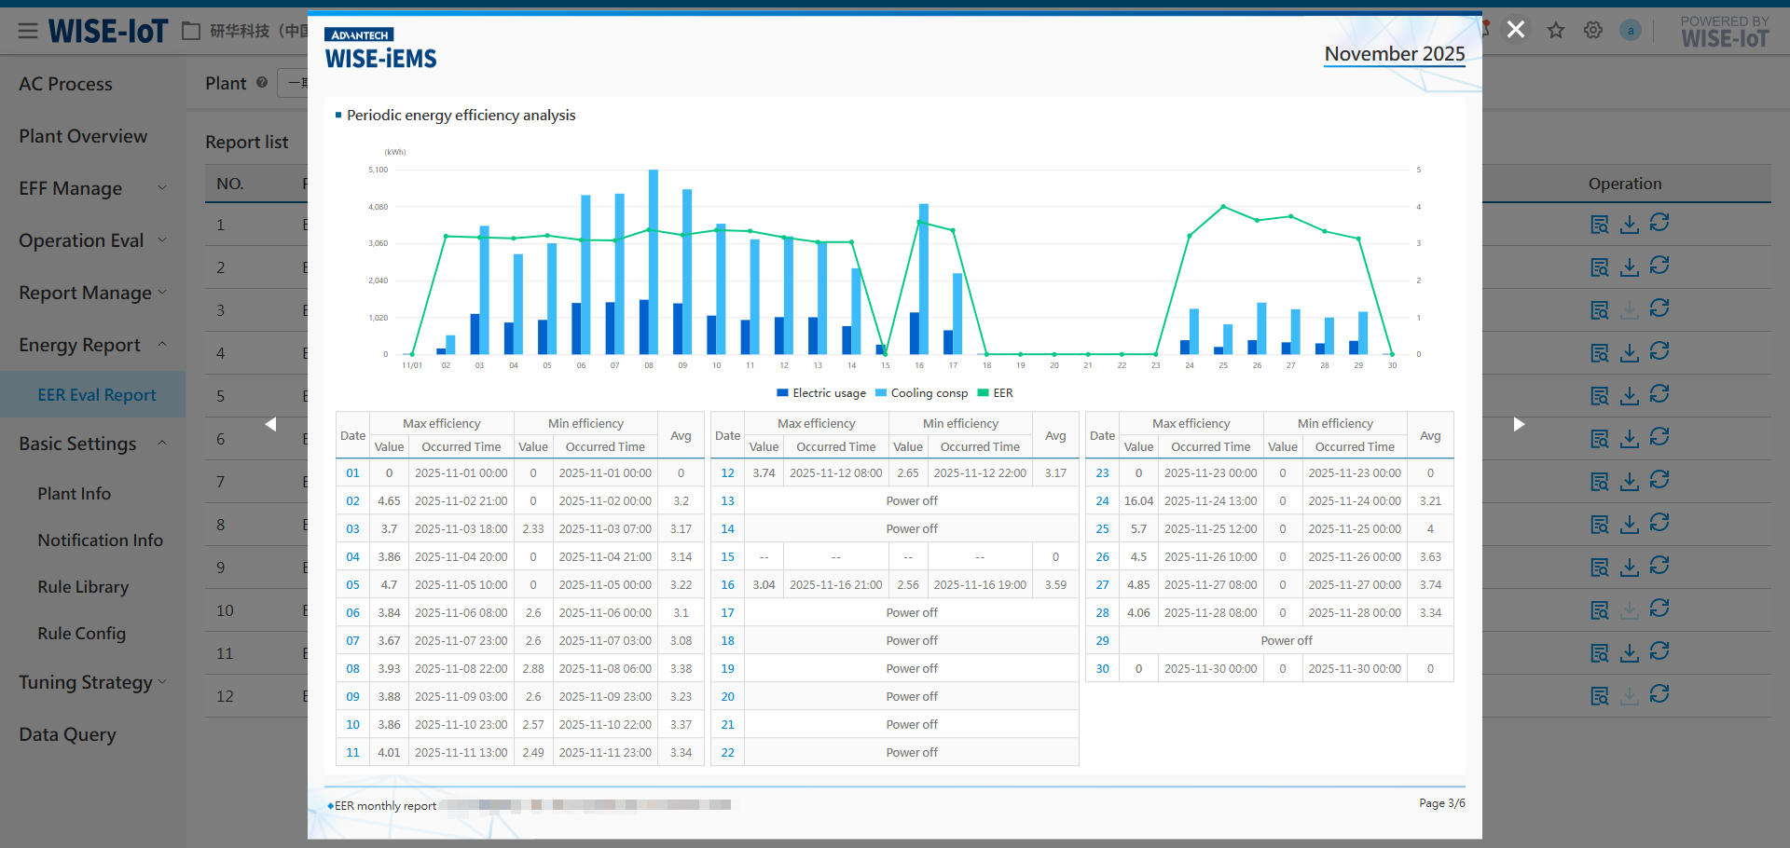Download the report in row 2
1790x848 pixels.
pyautogui.click(x=1630, y=267)
